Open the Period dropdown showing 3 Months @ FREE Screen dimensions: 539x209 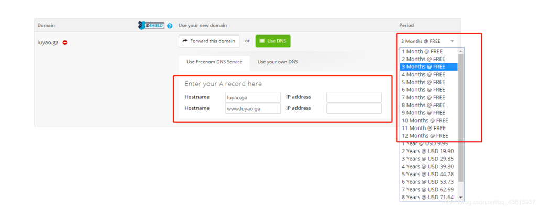(x=427, y=41)
